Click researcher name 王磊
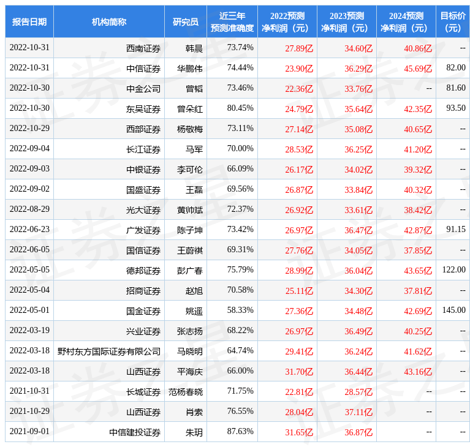The image size is (470, 447). [194, 190]
